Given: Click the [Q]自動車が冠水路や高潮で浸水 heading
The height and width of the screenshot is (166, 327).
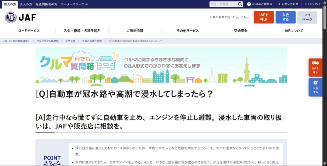Looking at the screenshot, I should point(124,94).
